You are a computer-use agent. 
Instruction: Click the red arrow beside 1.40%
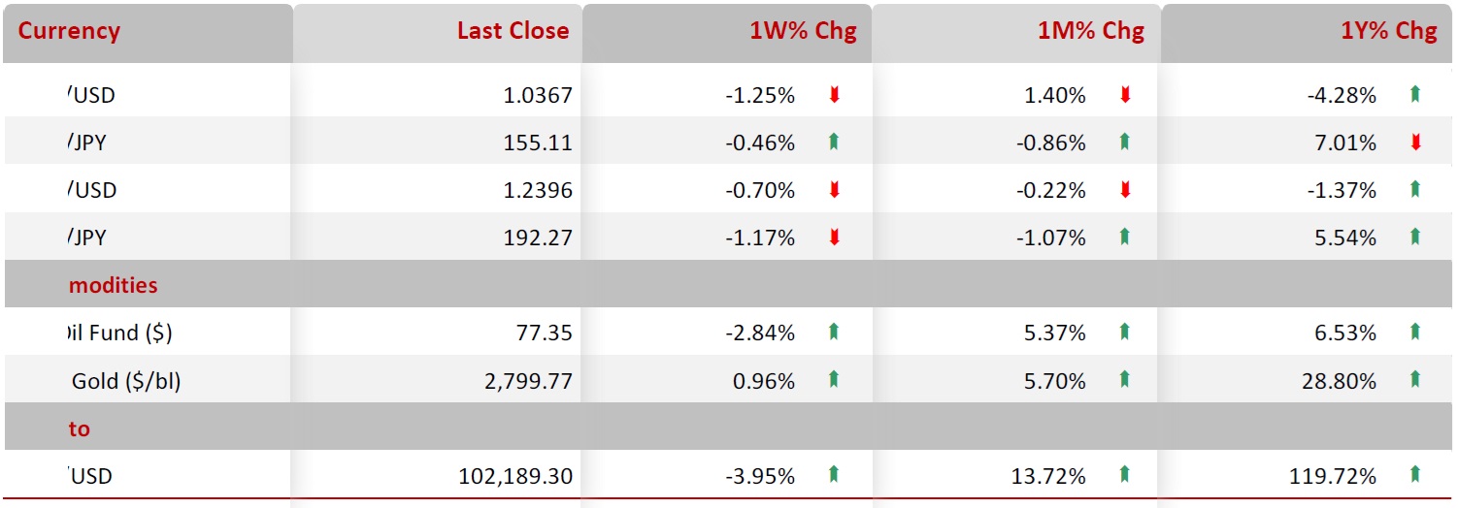click(x=1125, y=95)
